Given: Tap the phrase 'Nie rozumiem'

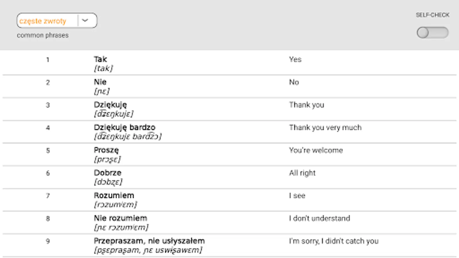Looking at the screenshot, I should 120,218.
